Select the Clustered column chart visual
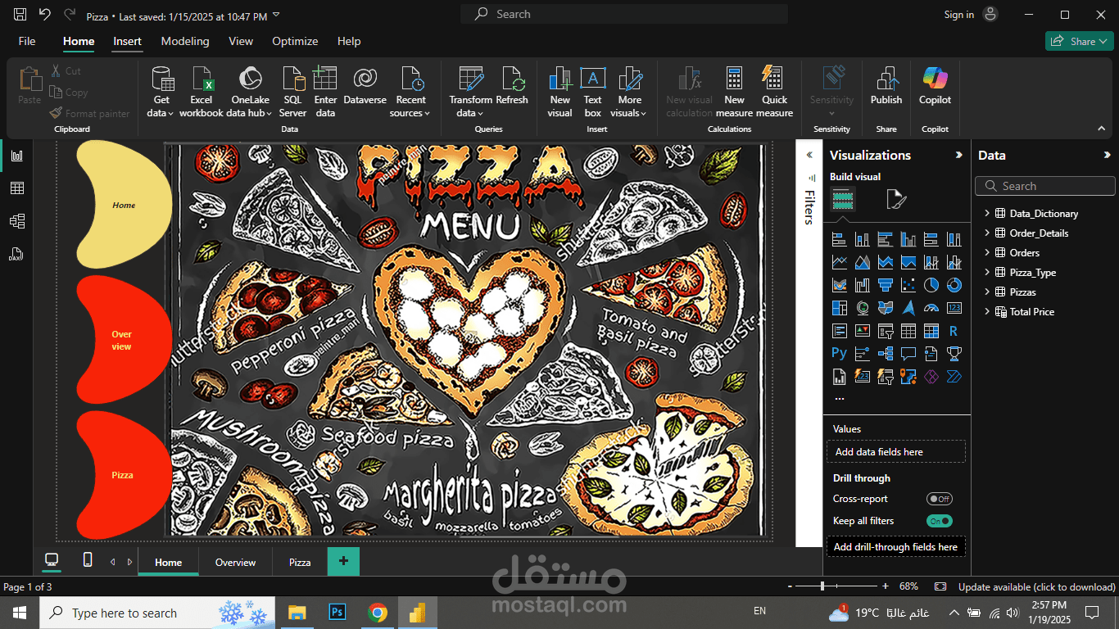1119x629 pixels. tap(908, 239)
